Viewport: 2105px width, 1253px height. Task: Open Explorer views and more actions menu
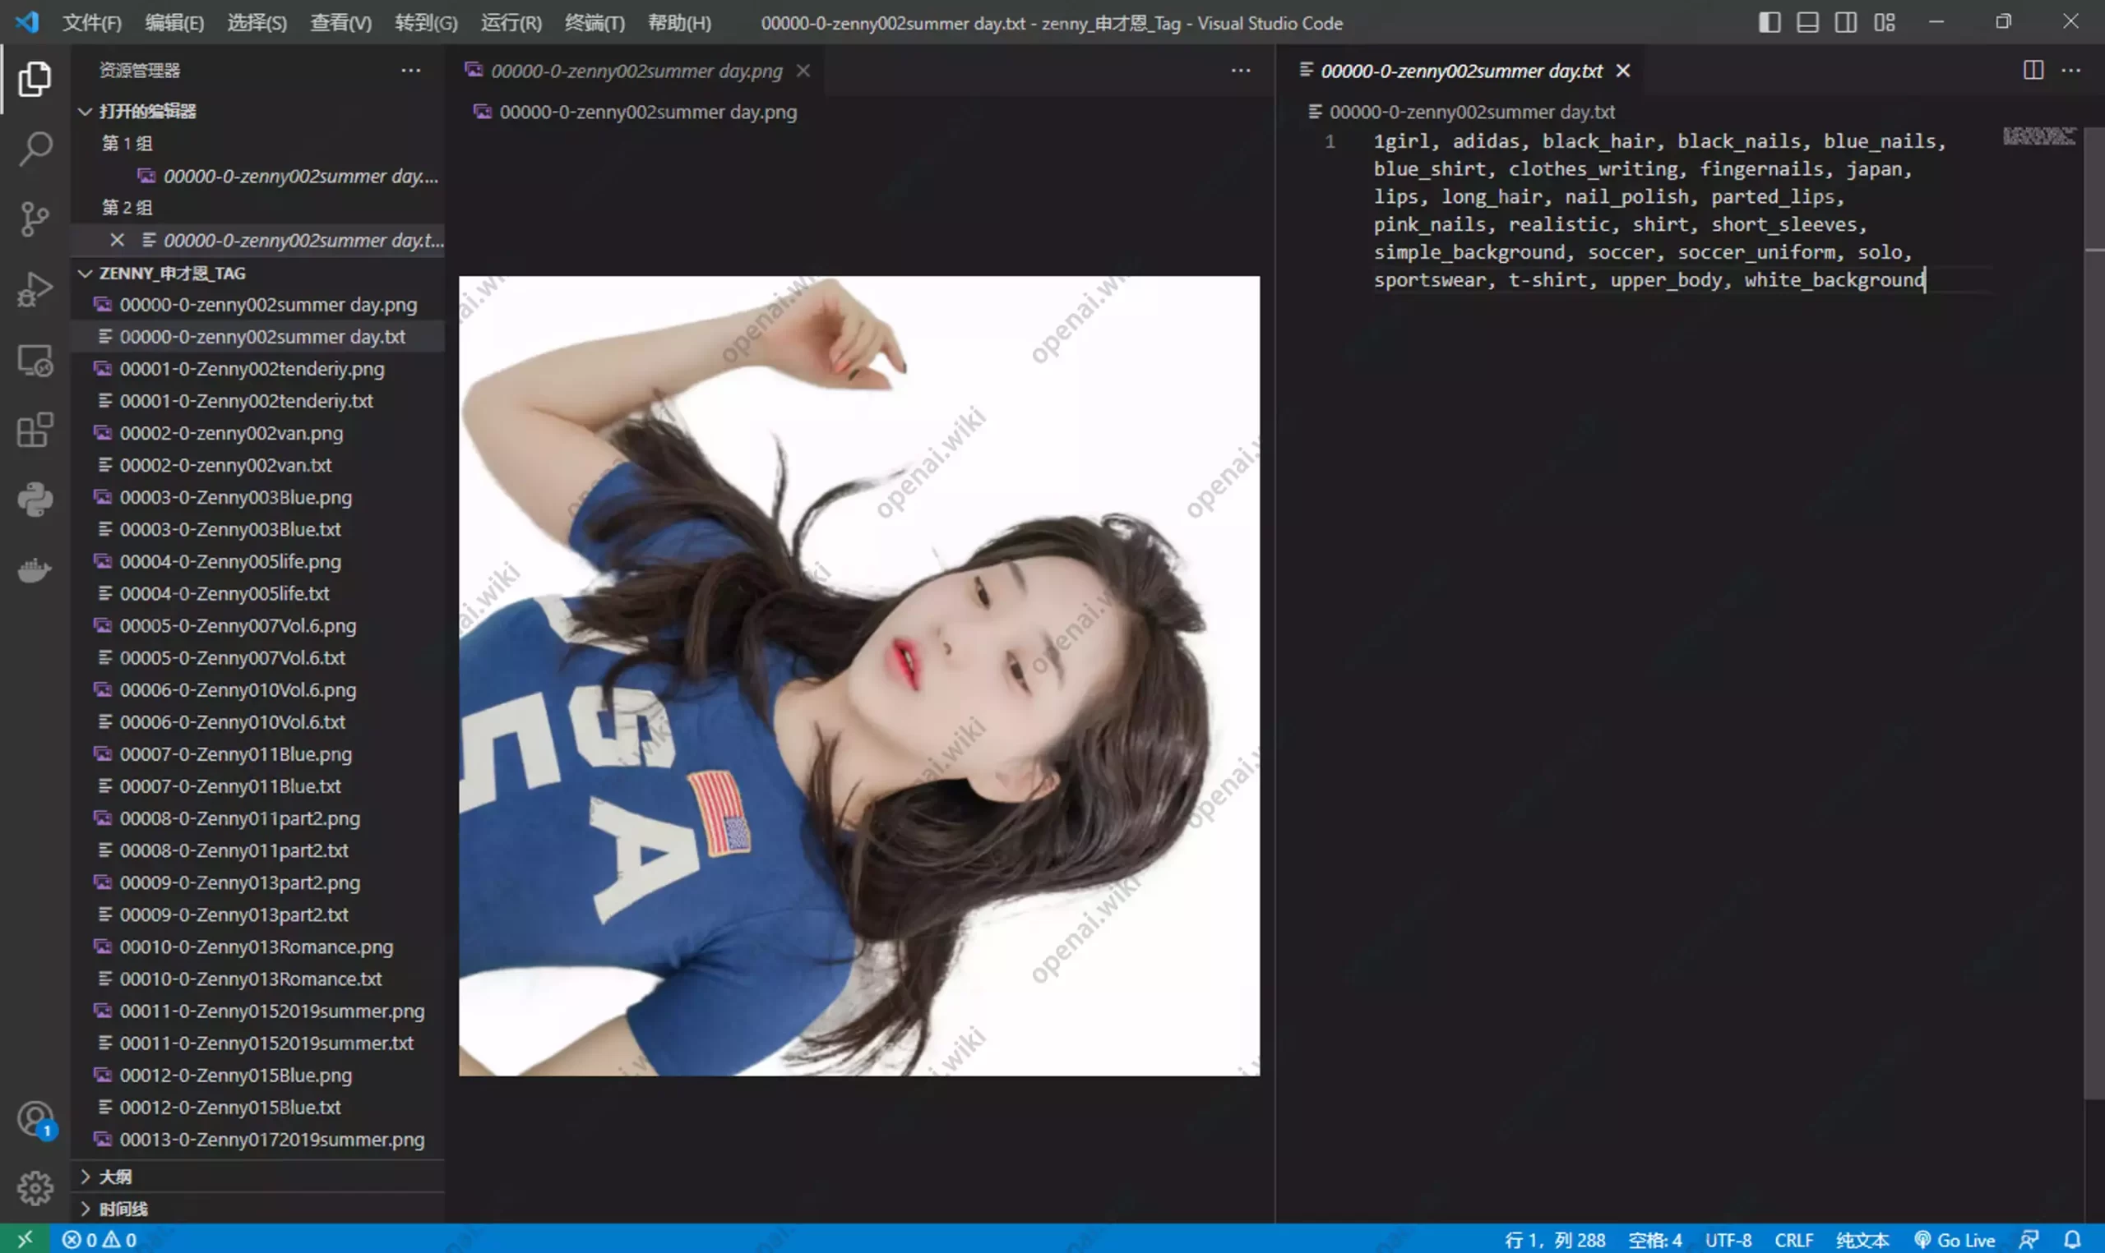[x=410, y=70]
